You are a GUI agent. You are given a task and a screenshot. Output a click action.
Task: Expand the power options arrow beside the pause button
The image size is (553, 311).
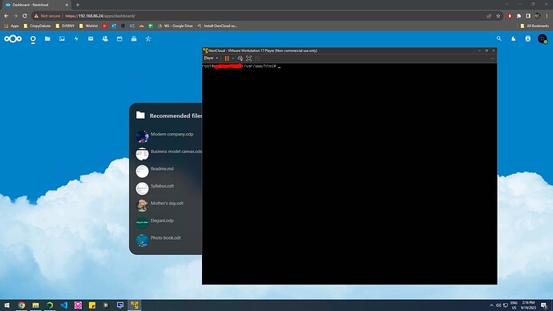(232, 59)
